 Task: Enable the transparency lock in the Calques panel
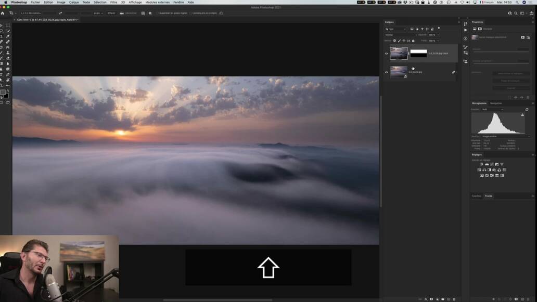(x=394, y=41)
